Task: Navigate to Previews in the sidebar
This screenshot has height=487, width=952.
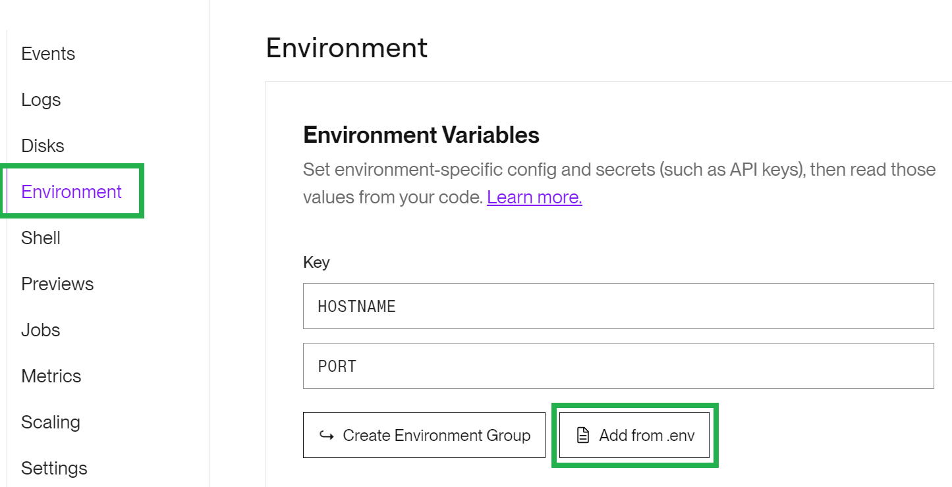Action: (57, 284)
